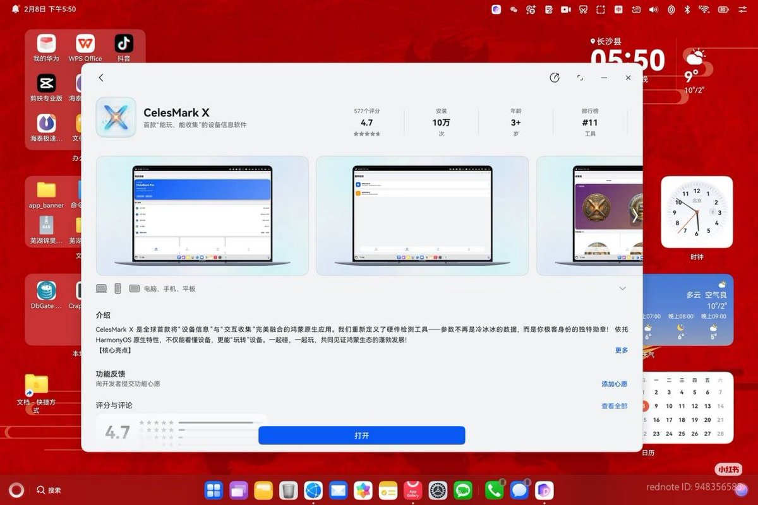Switch Chinese input method status icon
758x505 pixels.
(x=618, y=9)
